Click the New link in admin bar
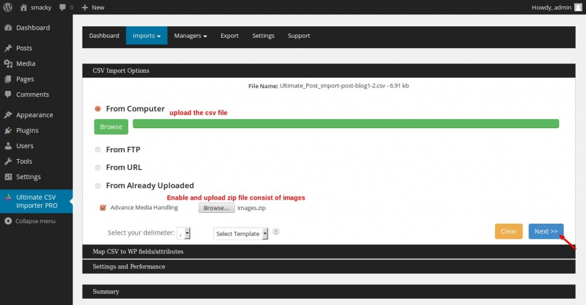The height and width of the screenshot is (305, 586). (x=98, y=7)
